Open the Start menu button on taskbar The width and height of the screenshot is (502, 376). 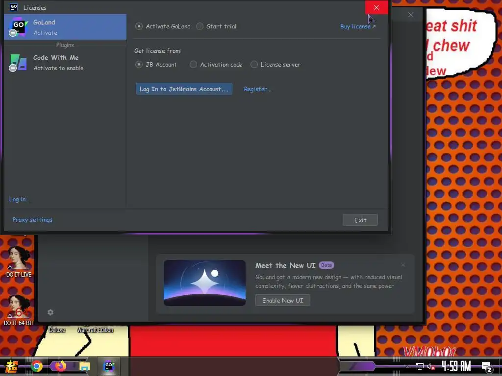coord(12,366)
